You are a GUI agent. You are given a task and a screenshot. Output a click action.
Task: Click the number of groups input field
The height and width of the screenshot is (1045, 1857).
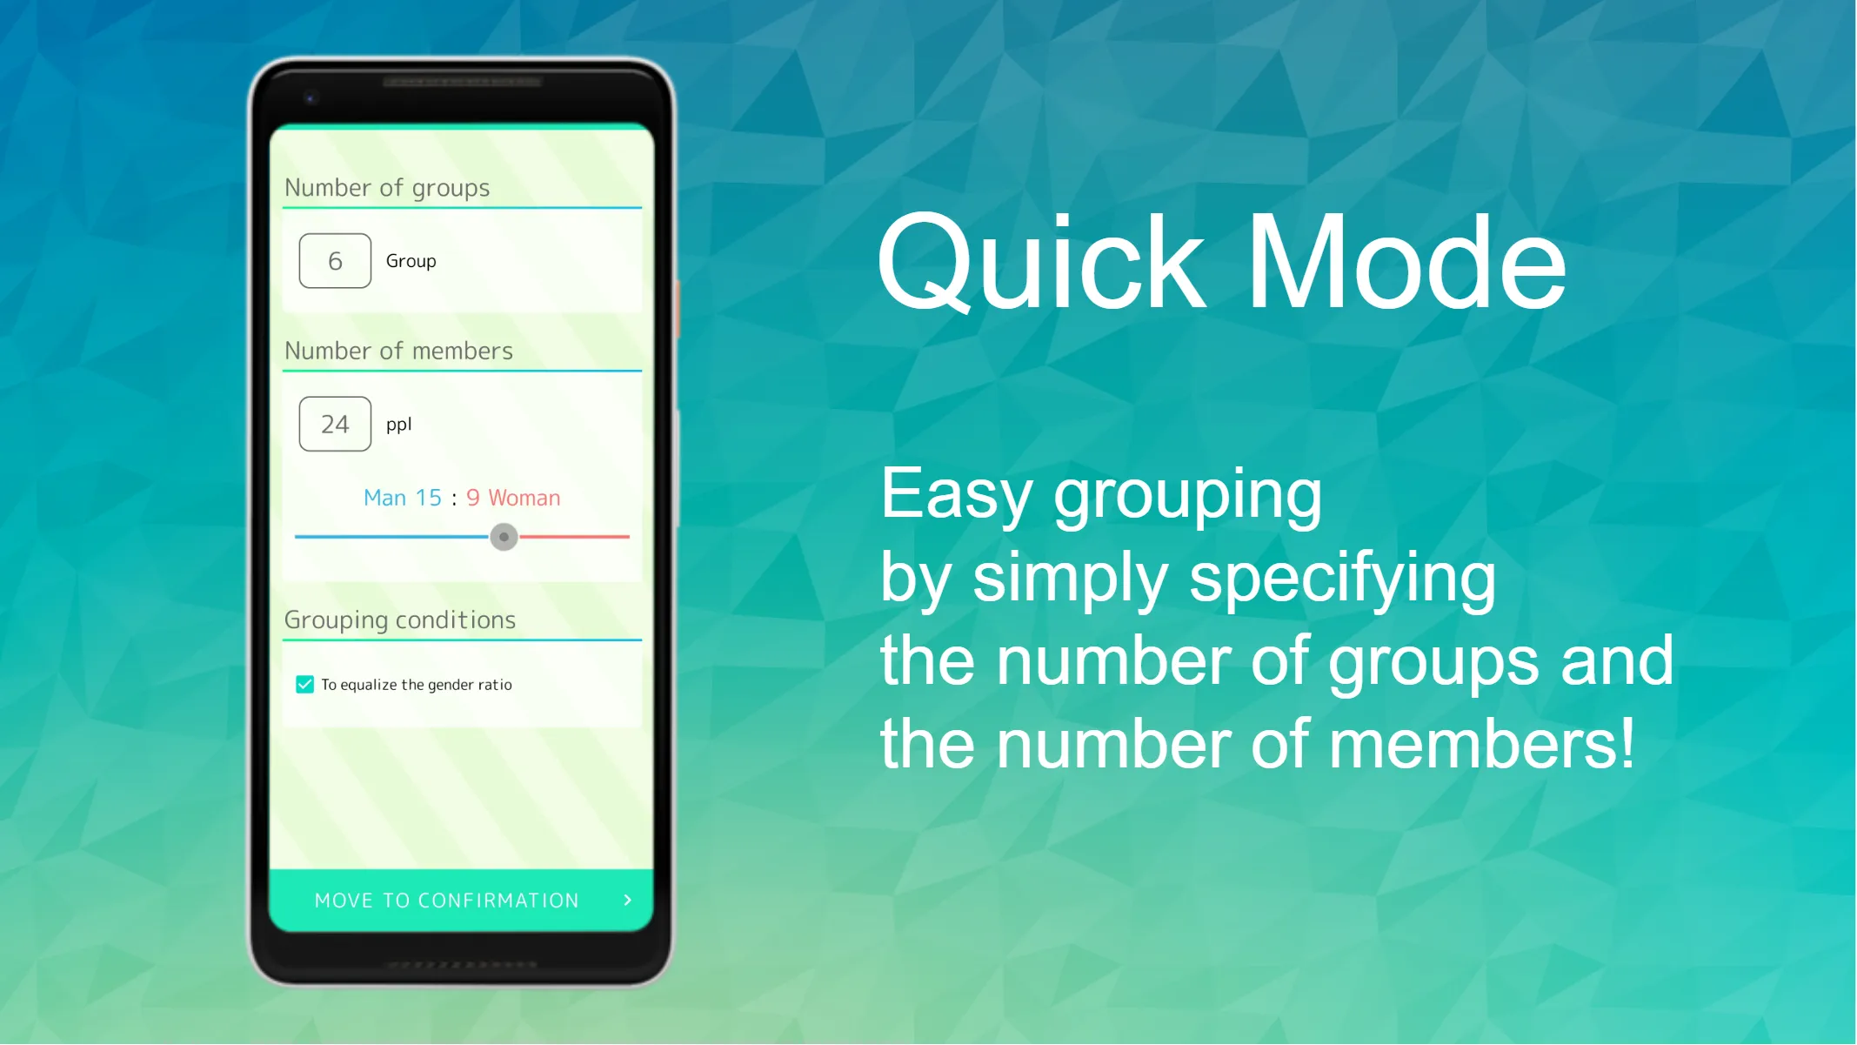coord(336,260)
